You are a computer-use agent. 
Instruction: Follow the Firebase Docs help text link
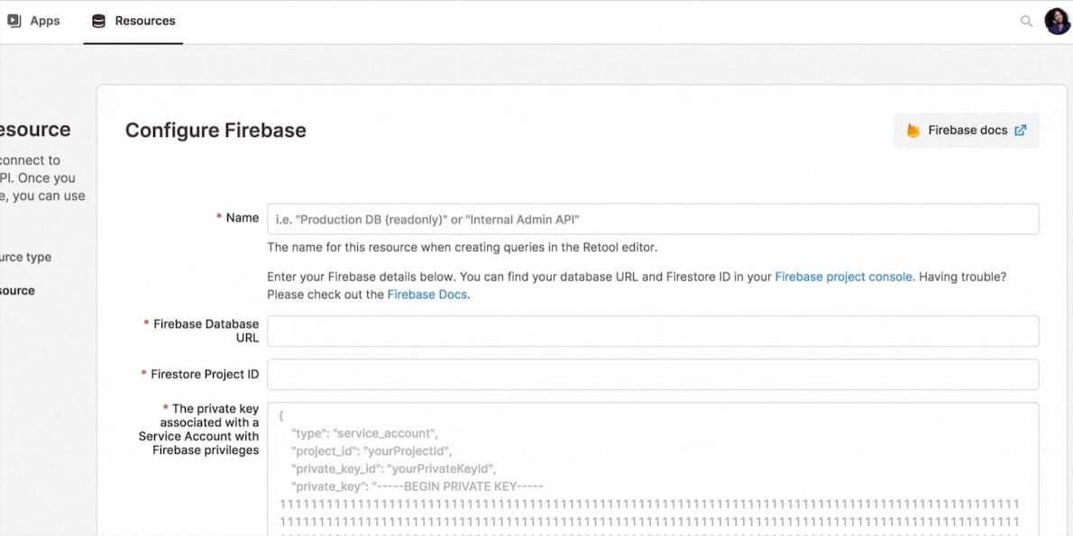click(x=427, y=295)
